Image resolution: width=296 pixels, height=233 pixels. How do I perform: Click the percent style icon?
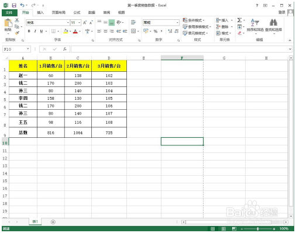[x=156, y=31]
